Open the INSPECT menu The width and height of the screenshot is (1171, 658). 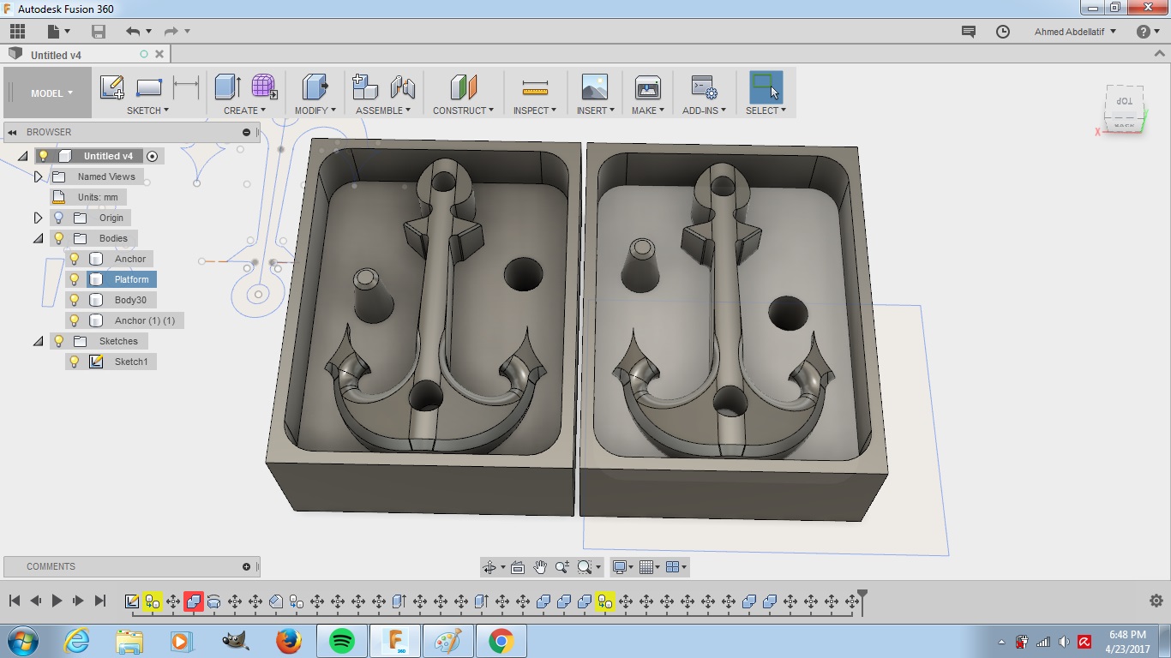pos(535,111)
